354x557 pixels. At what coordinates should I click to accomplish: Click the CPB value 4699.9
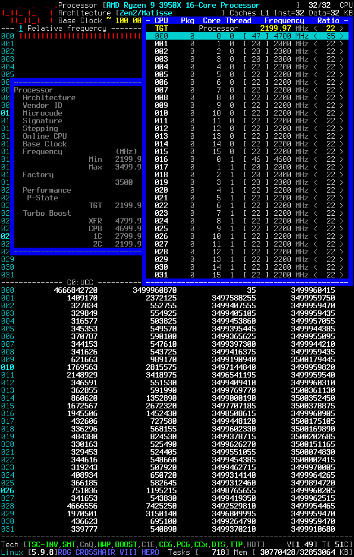[x=129, y=228]
